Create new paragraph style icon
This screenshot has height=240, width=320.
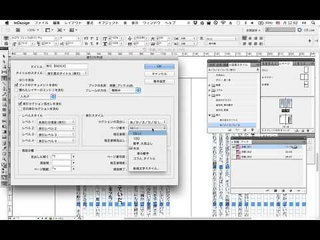tap(245, 129)
